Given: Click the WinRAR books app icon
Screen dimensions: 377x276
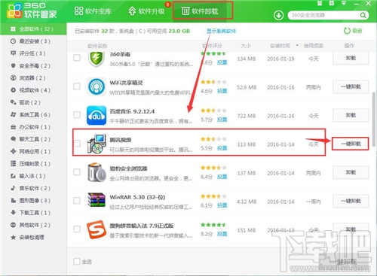Looking at the screenshot, I should [x=97, y=200].
